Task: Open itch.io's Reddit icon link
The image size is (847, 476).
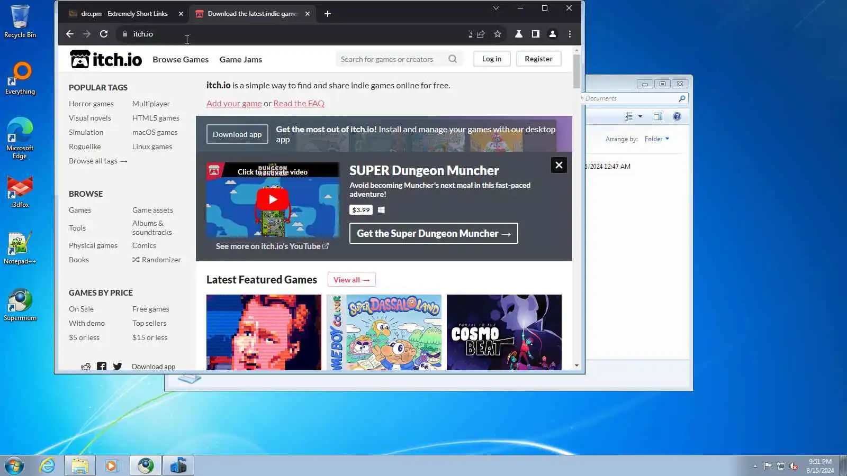Action: (86, 367)
